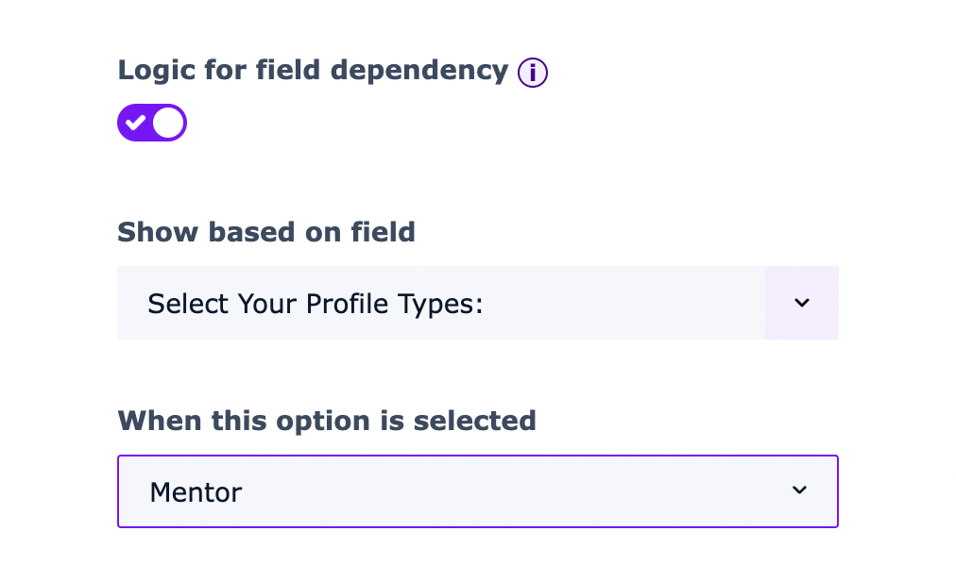Show the tooltip via the circled i icon
Screen dimensions: 956x581
pyautogui.click(x=533, y=73)
